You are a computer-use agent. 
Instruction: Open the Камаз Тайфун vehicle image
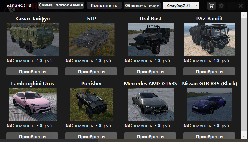(x=33, y=39)
